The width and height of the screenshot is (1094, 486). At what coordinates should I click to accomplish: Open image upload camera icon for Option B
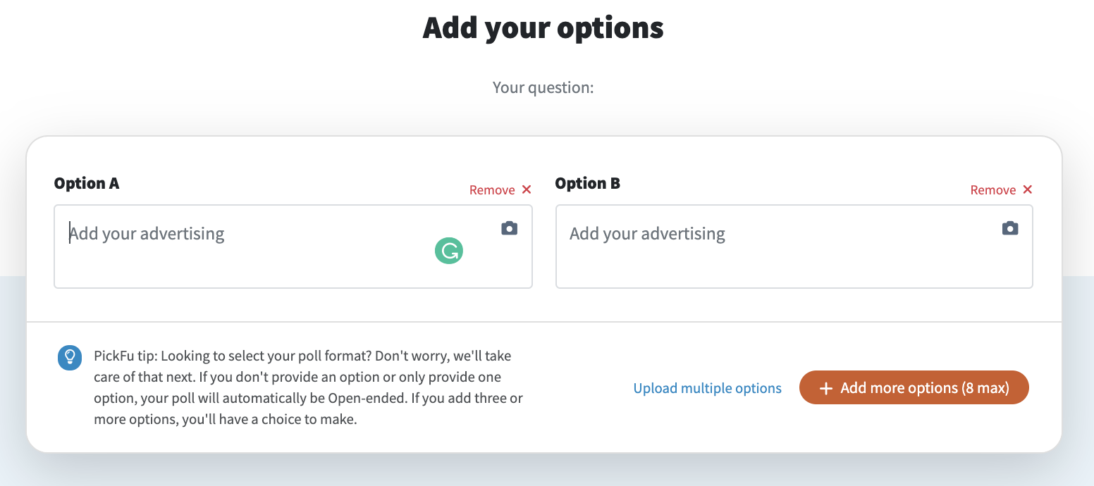(x=1010, y=228)
